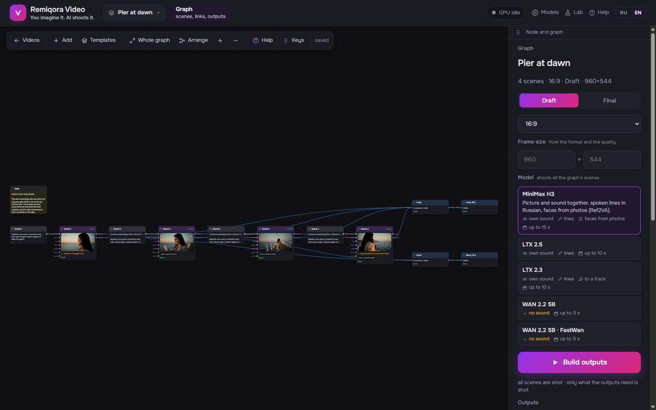Click the right panel scrollbar down arrow
The height and width of the screenshot is (410, 656).
click(653, 407)
